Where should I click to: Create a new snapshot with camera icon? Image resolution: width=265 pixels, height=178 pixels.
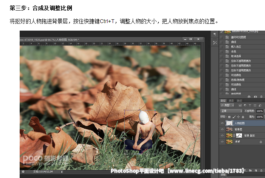click(256, 97)
